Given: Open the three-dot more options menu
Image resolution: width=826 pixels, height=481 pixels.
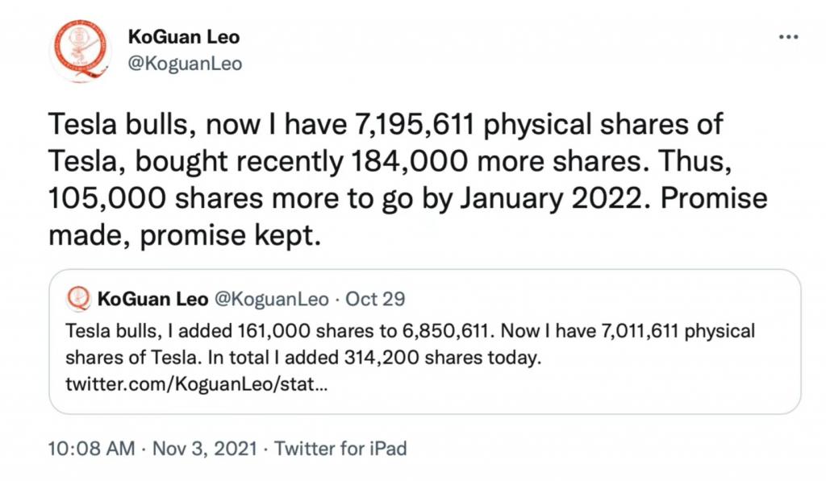Looking at the screenshot, I should pyautogui.click(x=788, y=37).
